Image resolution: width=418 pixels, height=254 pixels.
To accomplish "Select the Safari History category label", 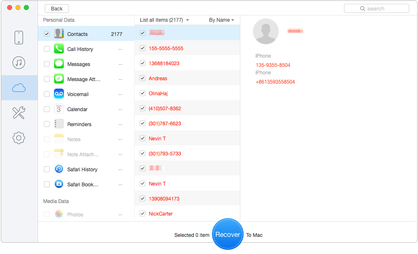I will click(x=82, y=170).
